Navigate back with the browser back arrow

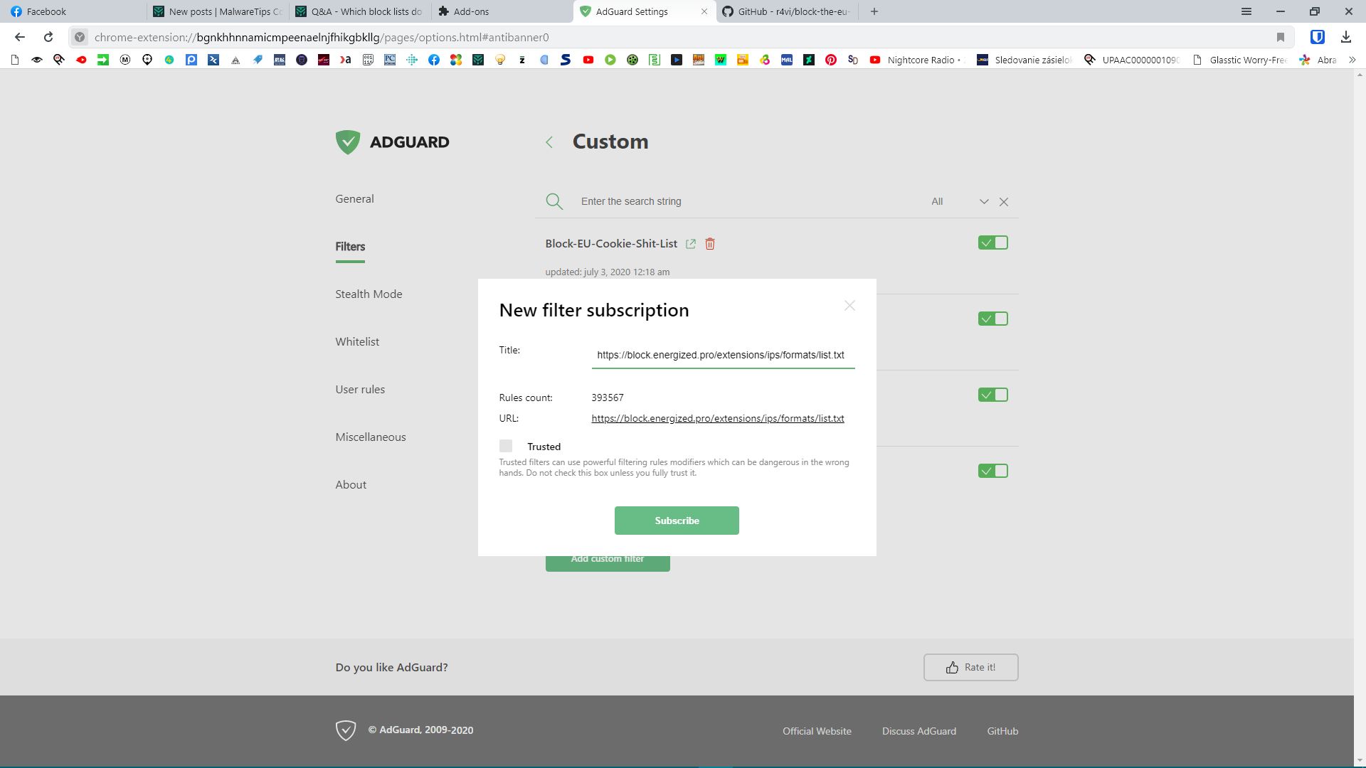(20, 37)
